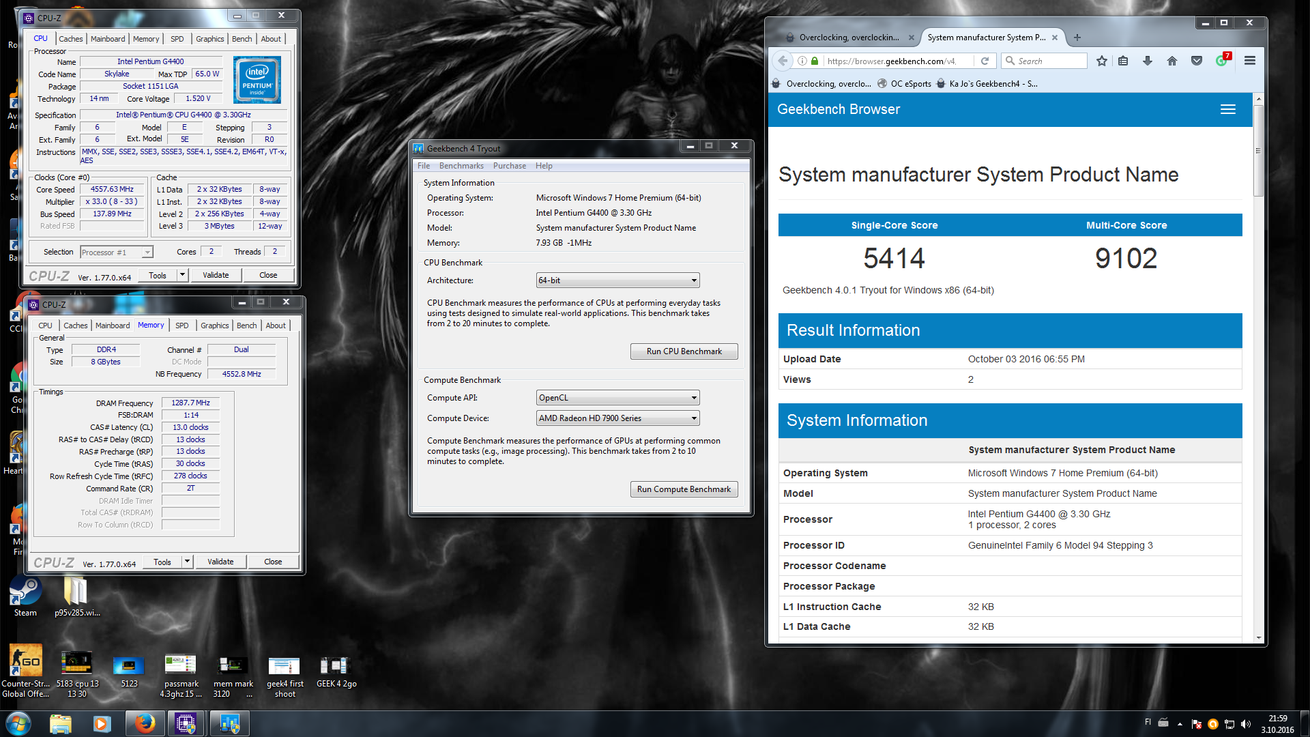Open the 'GEEK 4 2go' desktop image file
The width and height of the screenshot is (1310, 737).
(x=336, y=671)
